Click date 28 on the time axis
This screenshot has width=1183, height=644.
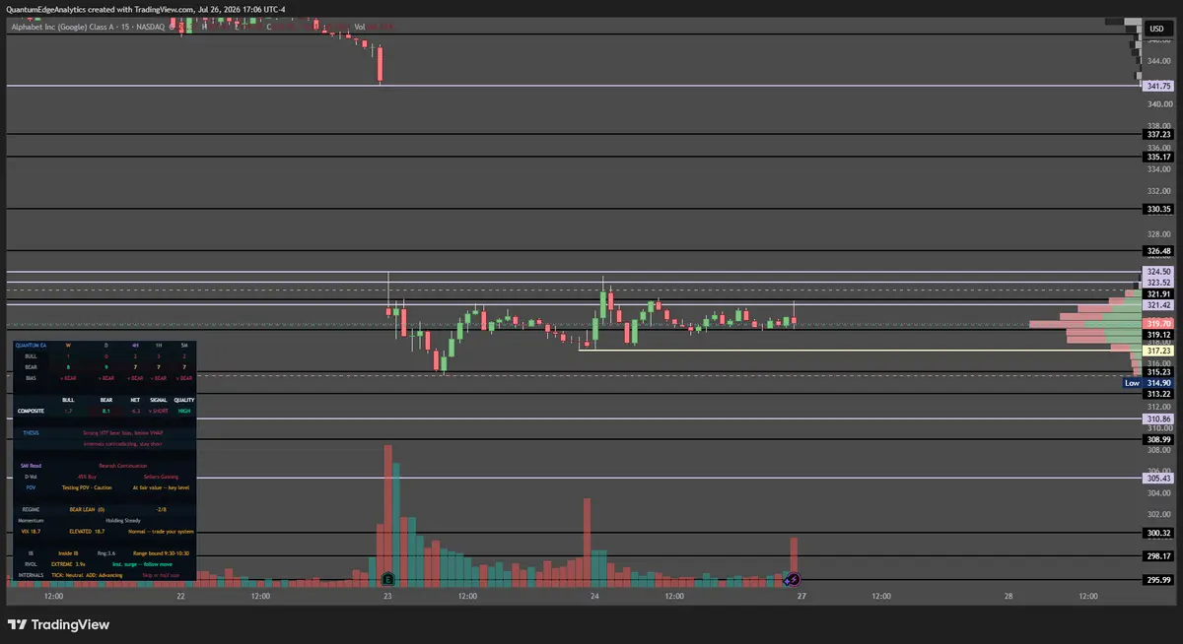coord(1009,597)
